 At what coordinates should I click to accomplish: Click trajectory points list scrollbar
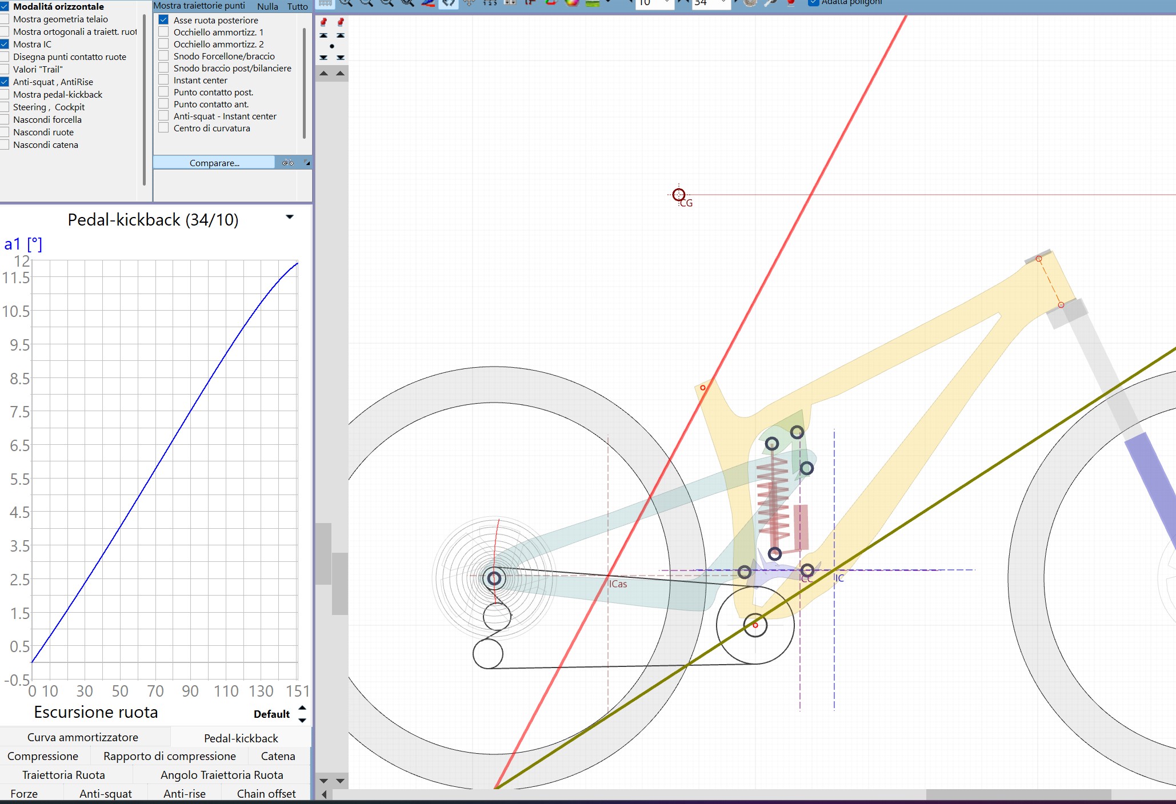pos(304,83)
